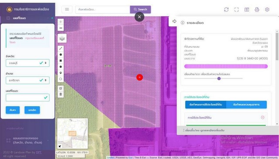The height and width of the screenshot is (159, 279).
Task: Click the delete layers trash icon
Action: (61, 94)
